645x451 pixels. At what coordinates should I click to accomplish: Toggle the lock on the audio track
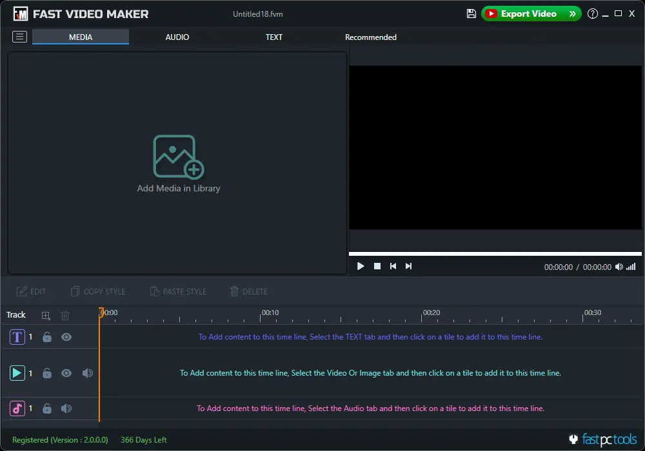point(47,408)
